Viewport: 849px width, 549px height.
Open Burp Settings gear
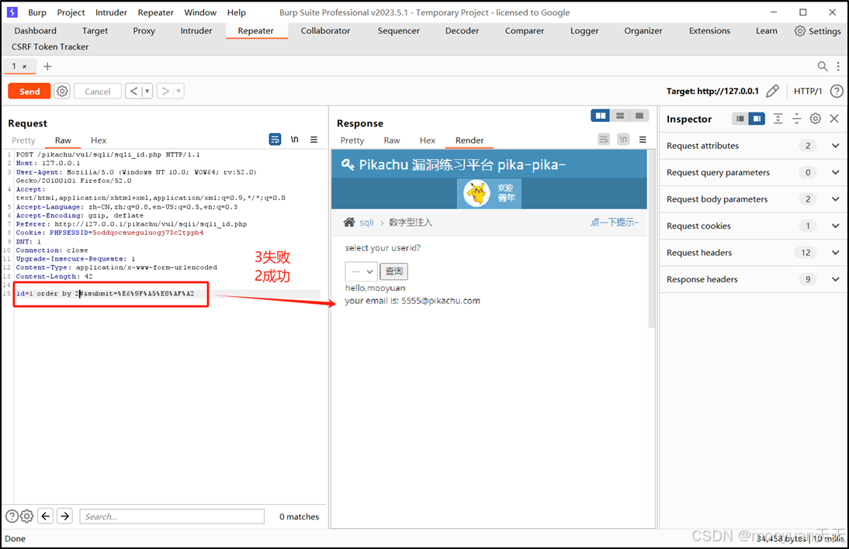click(818, 31)
